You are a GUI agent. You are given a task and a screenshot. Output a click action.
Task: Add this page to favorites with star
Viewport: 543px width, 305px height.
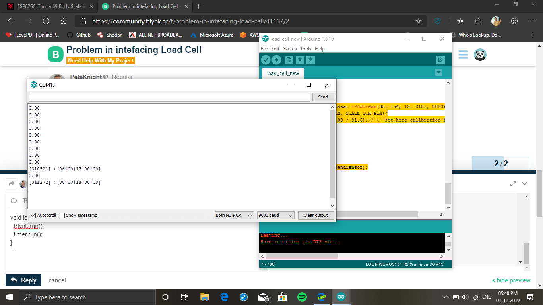pos(419,21)
